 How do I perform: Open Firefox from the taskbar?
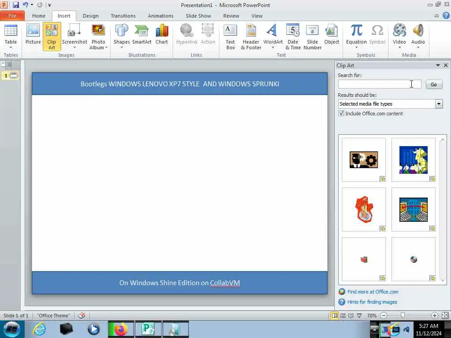click(121, 329)
